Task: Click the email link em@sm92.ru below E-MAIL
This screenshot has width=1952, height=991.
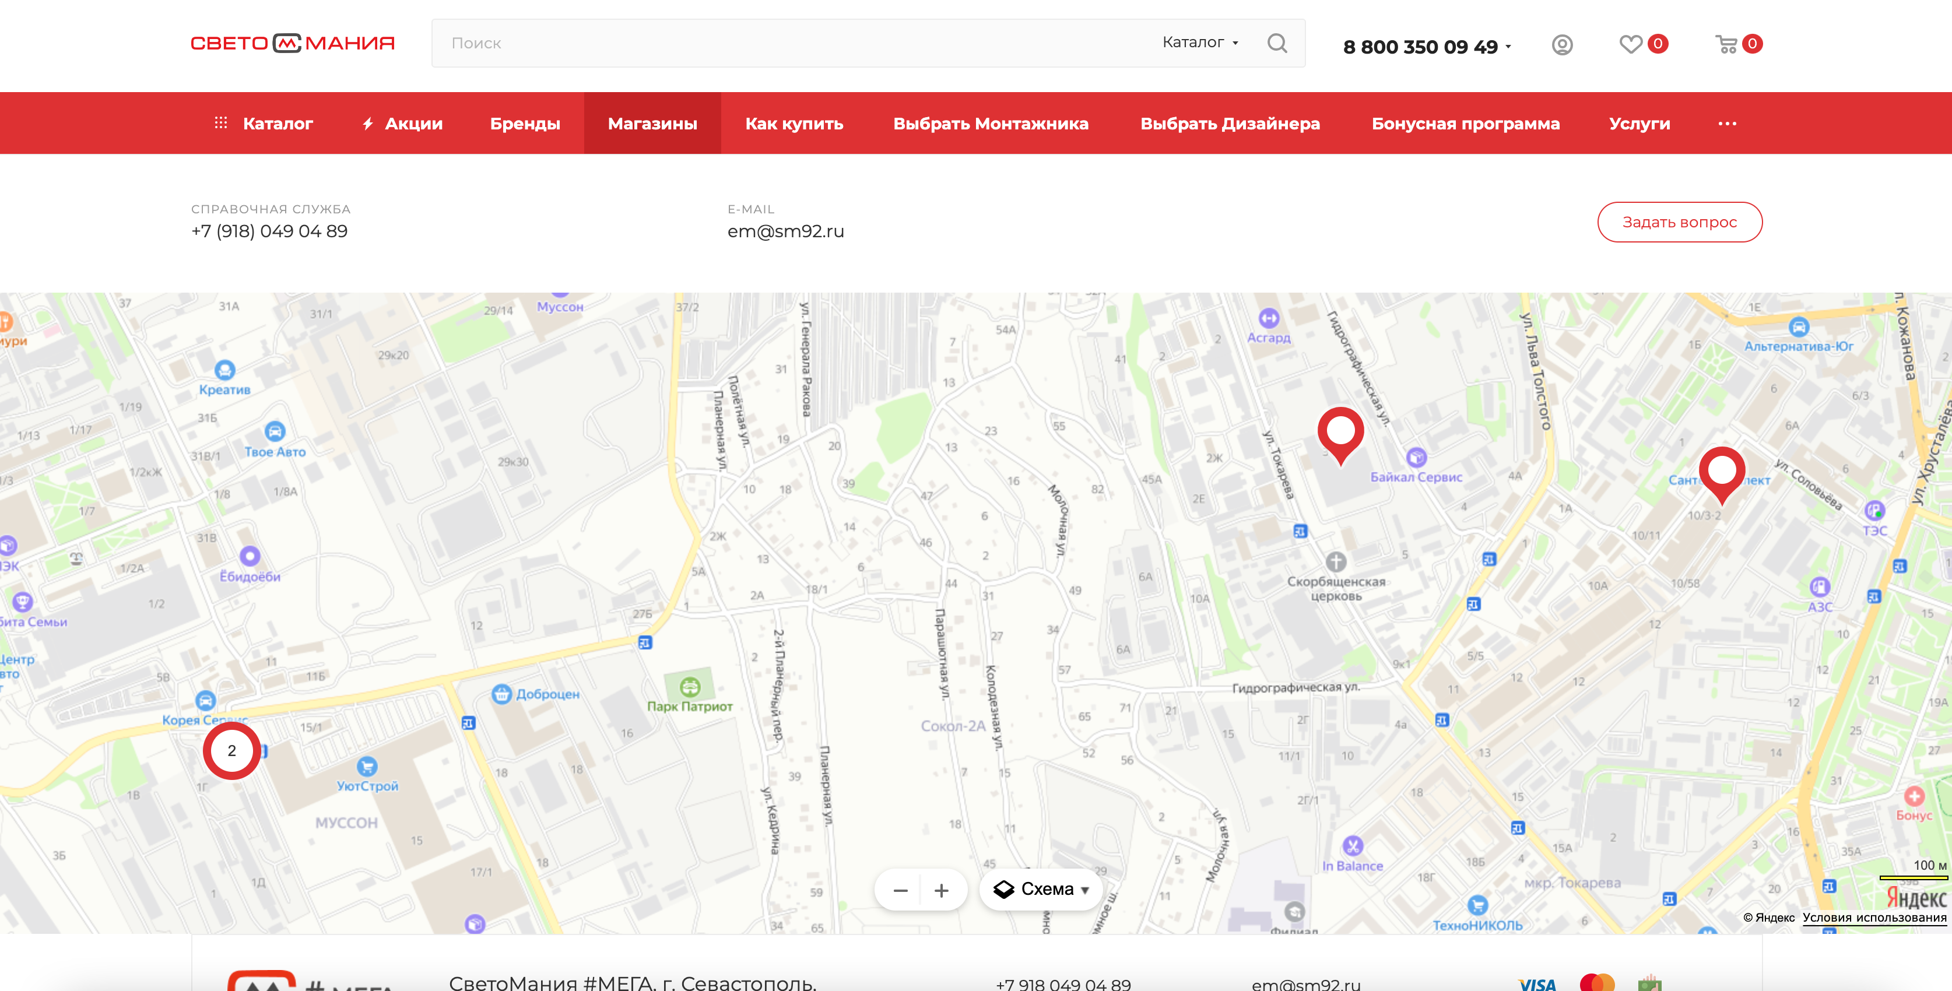Action: (785, 231)
